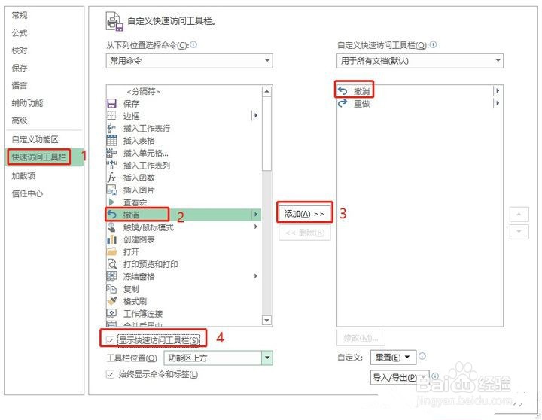Select the 打印预览和打印 command text
This screenshot has height=420, width=542.
[x=151, y=264]
